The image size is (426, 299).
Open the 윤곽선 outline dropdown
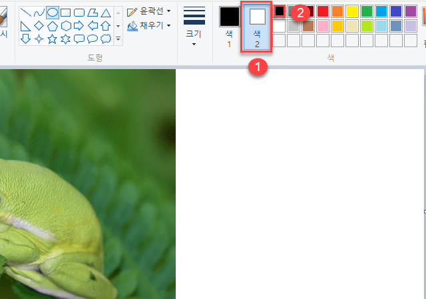[x=148, y=11]
